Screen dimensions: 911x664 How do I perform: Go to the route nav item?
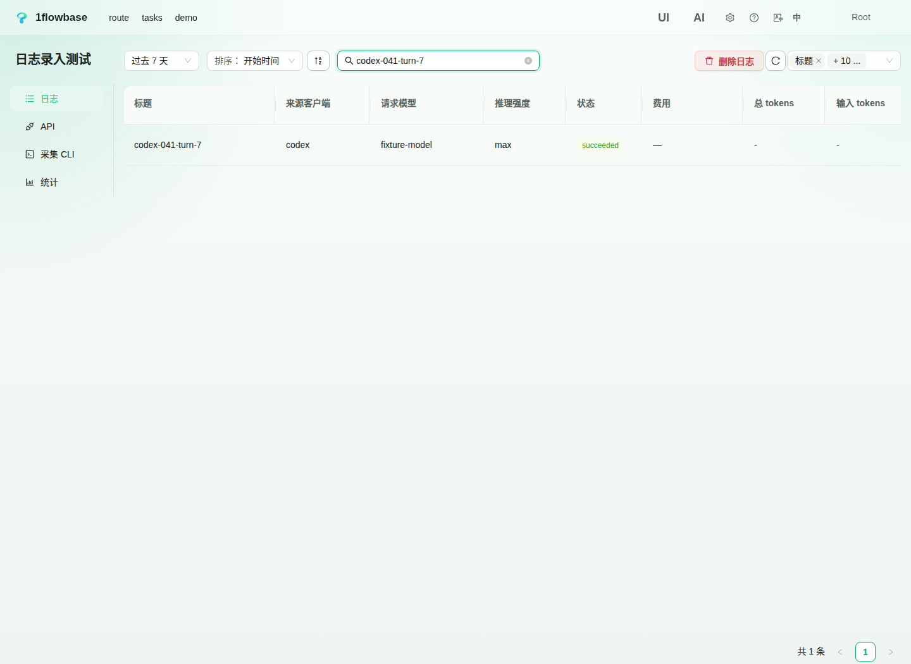(x=119, y=18)
